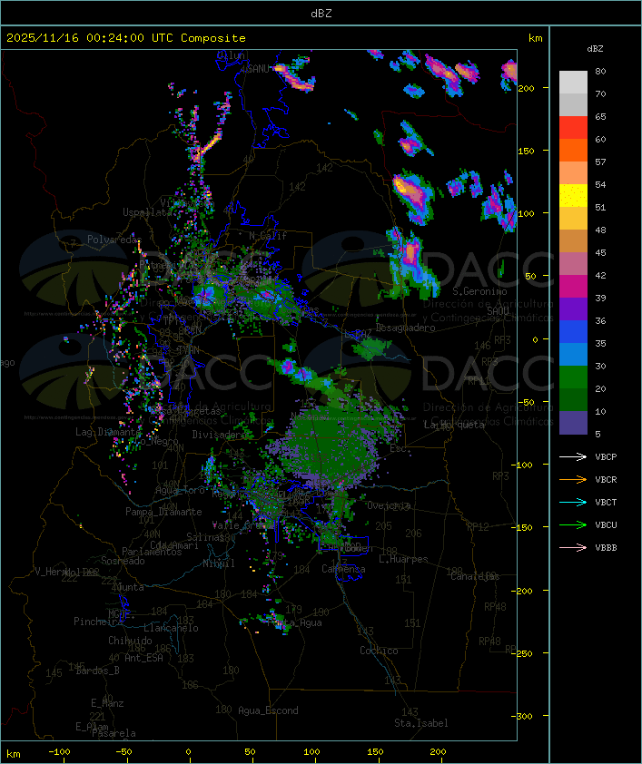The width and height of the screenshot is (642, 764).
Task: Click the 35 value on dBZ scale
Action: pyautogui.click(x=600, y=344)
